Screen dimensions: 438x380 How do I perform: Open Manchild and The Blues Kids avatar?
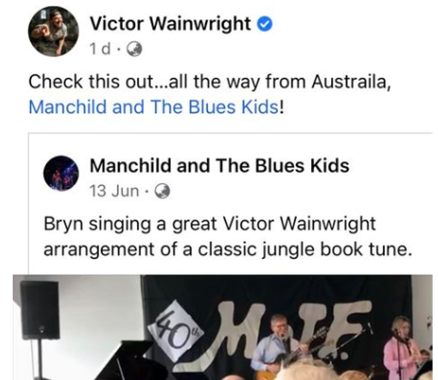click(61, 173)
